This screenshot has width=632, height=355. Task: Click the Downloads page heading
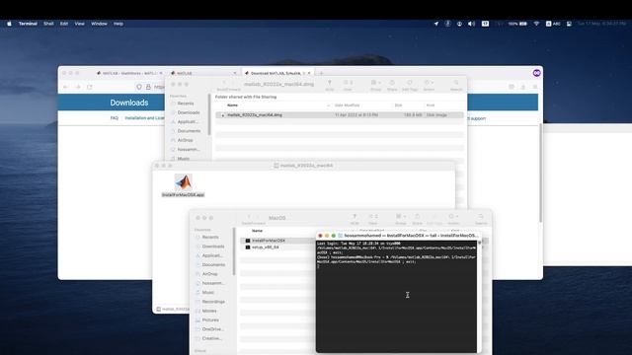click(x=129, y=103)
